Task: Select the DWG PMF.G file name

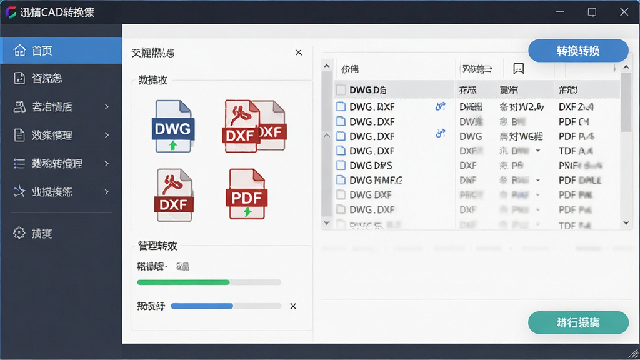Action: [376, 180]
